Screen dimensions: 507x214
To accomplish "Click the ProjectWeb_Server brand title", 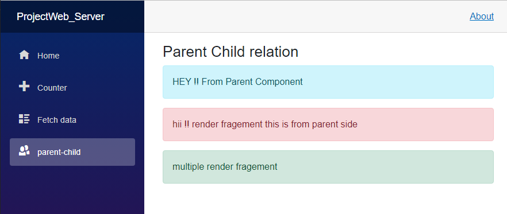I will pos(60,17).
